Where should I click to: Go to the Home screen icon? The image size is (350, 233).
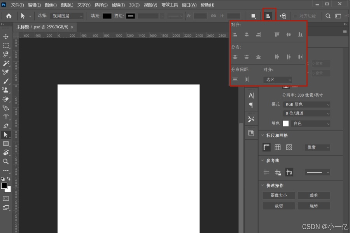[x=9, y=16]
